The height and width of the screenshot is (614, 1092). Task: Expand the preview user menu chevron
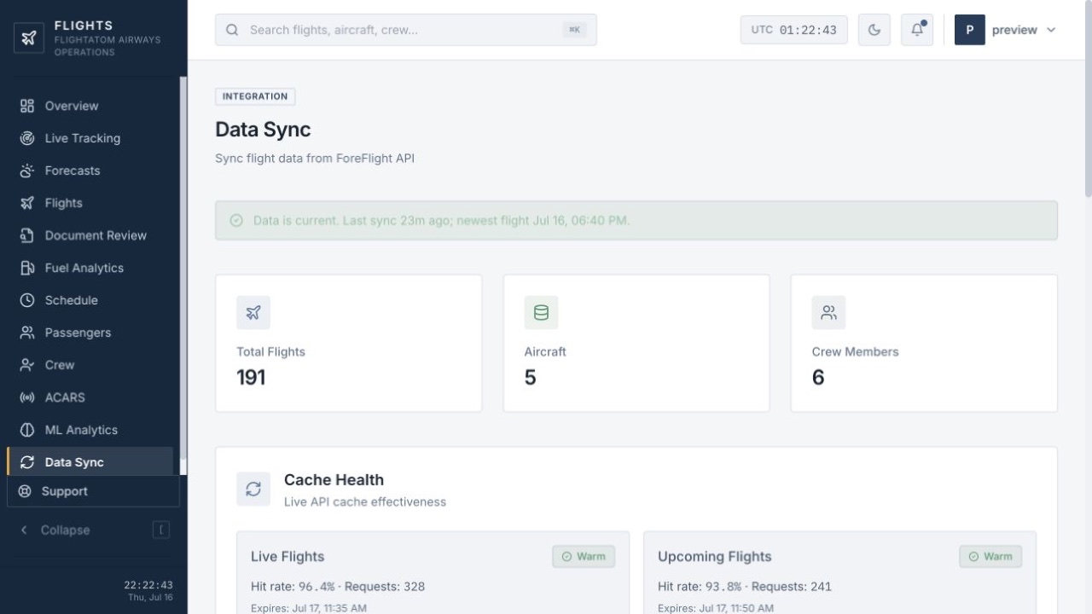pos(1051,30)
